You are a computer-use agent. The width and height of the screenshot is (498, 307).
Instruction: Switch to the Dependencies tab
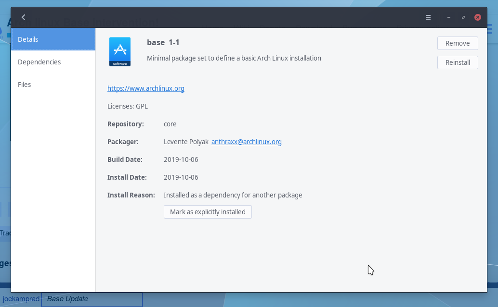[x=53, y=62]
